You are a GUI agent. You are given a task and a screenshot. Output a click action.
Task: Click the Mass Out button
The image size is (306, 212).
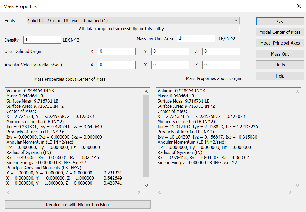280,54
